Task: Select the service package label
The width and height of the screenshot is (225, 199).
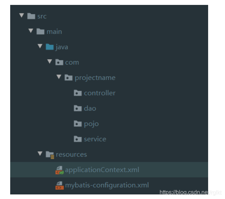Action: point(95,139)
